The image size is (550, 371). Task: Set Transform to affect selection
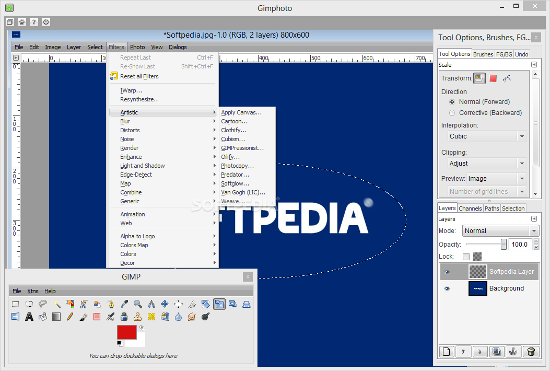click(x=493, y=78)
